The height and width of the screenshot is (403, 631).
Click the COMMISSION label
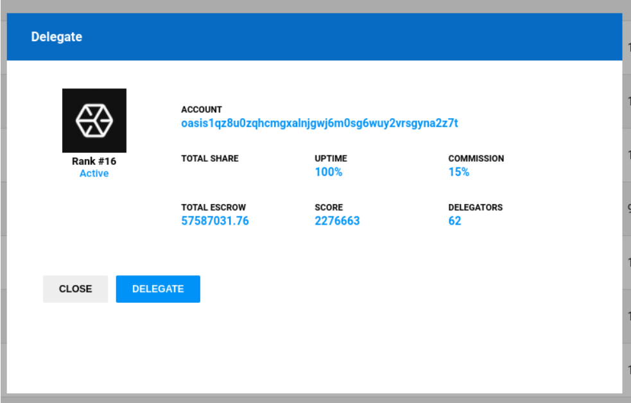476,159
